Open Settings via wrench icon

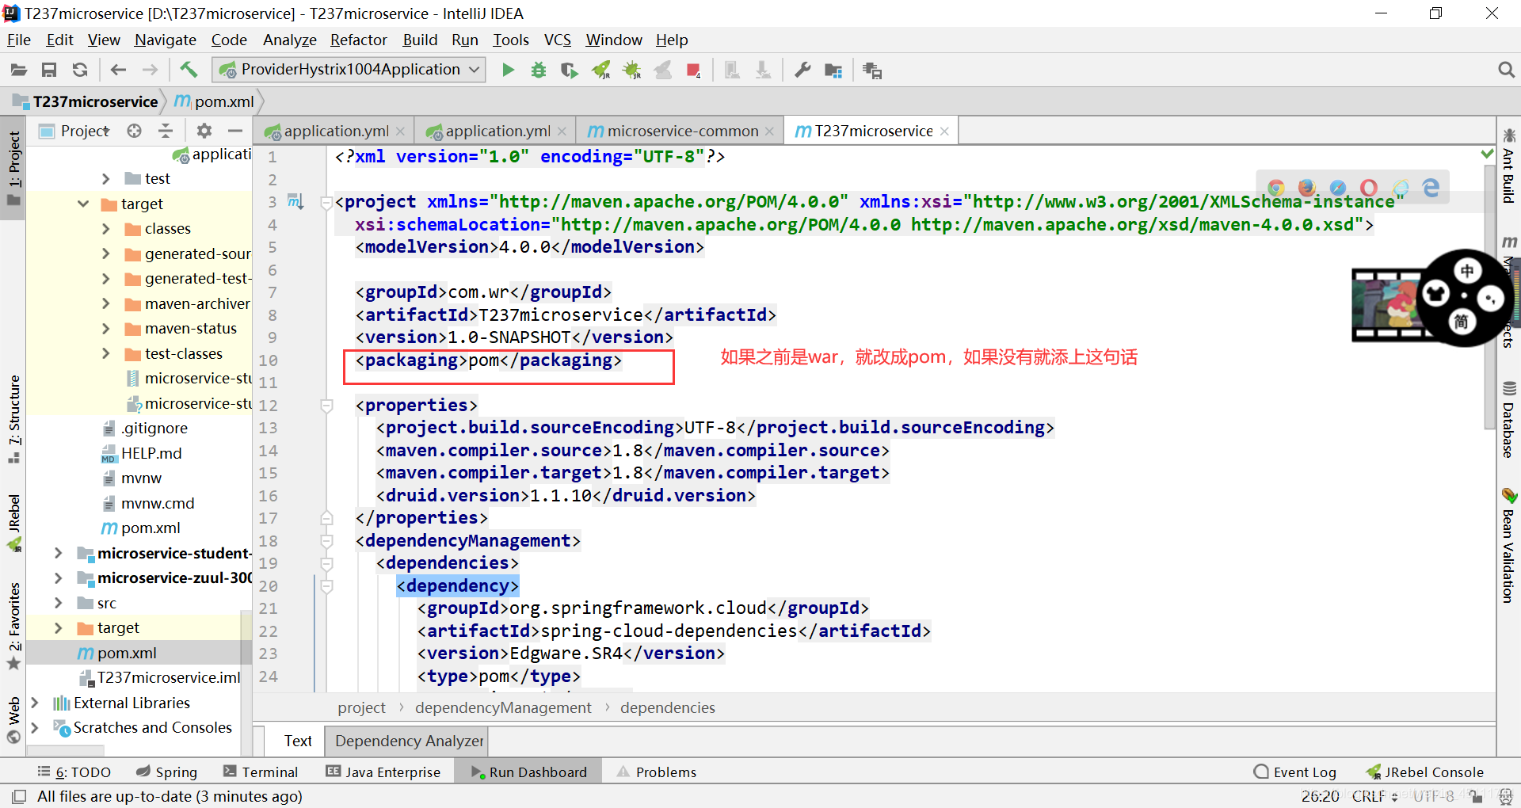[802, 71]
